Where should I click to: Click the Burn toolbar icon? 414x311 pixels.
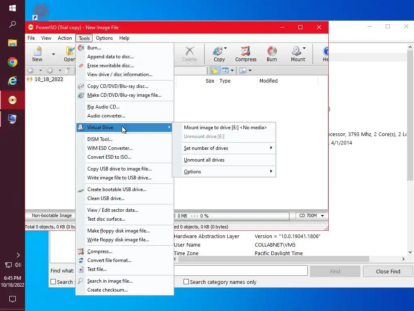272,54
